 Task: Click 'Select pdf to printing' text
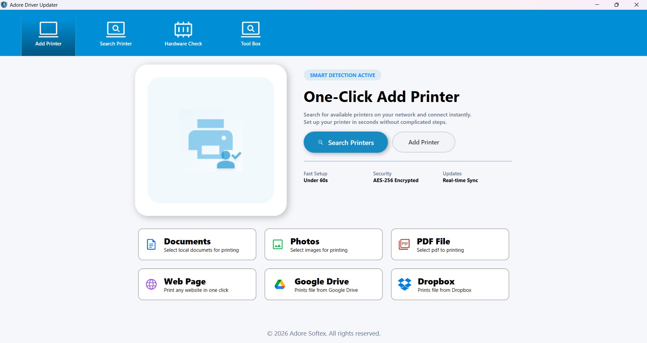[440, 250]
